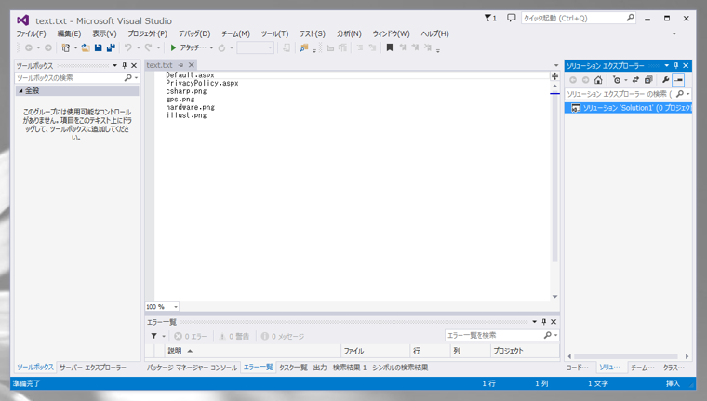Collapse the 全般 toolbox group
Screen dimensions: 707x401
point(20,90)
